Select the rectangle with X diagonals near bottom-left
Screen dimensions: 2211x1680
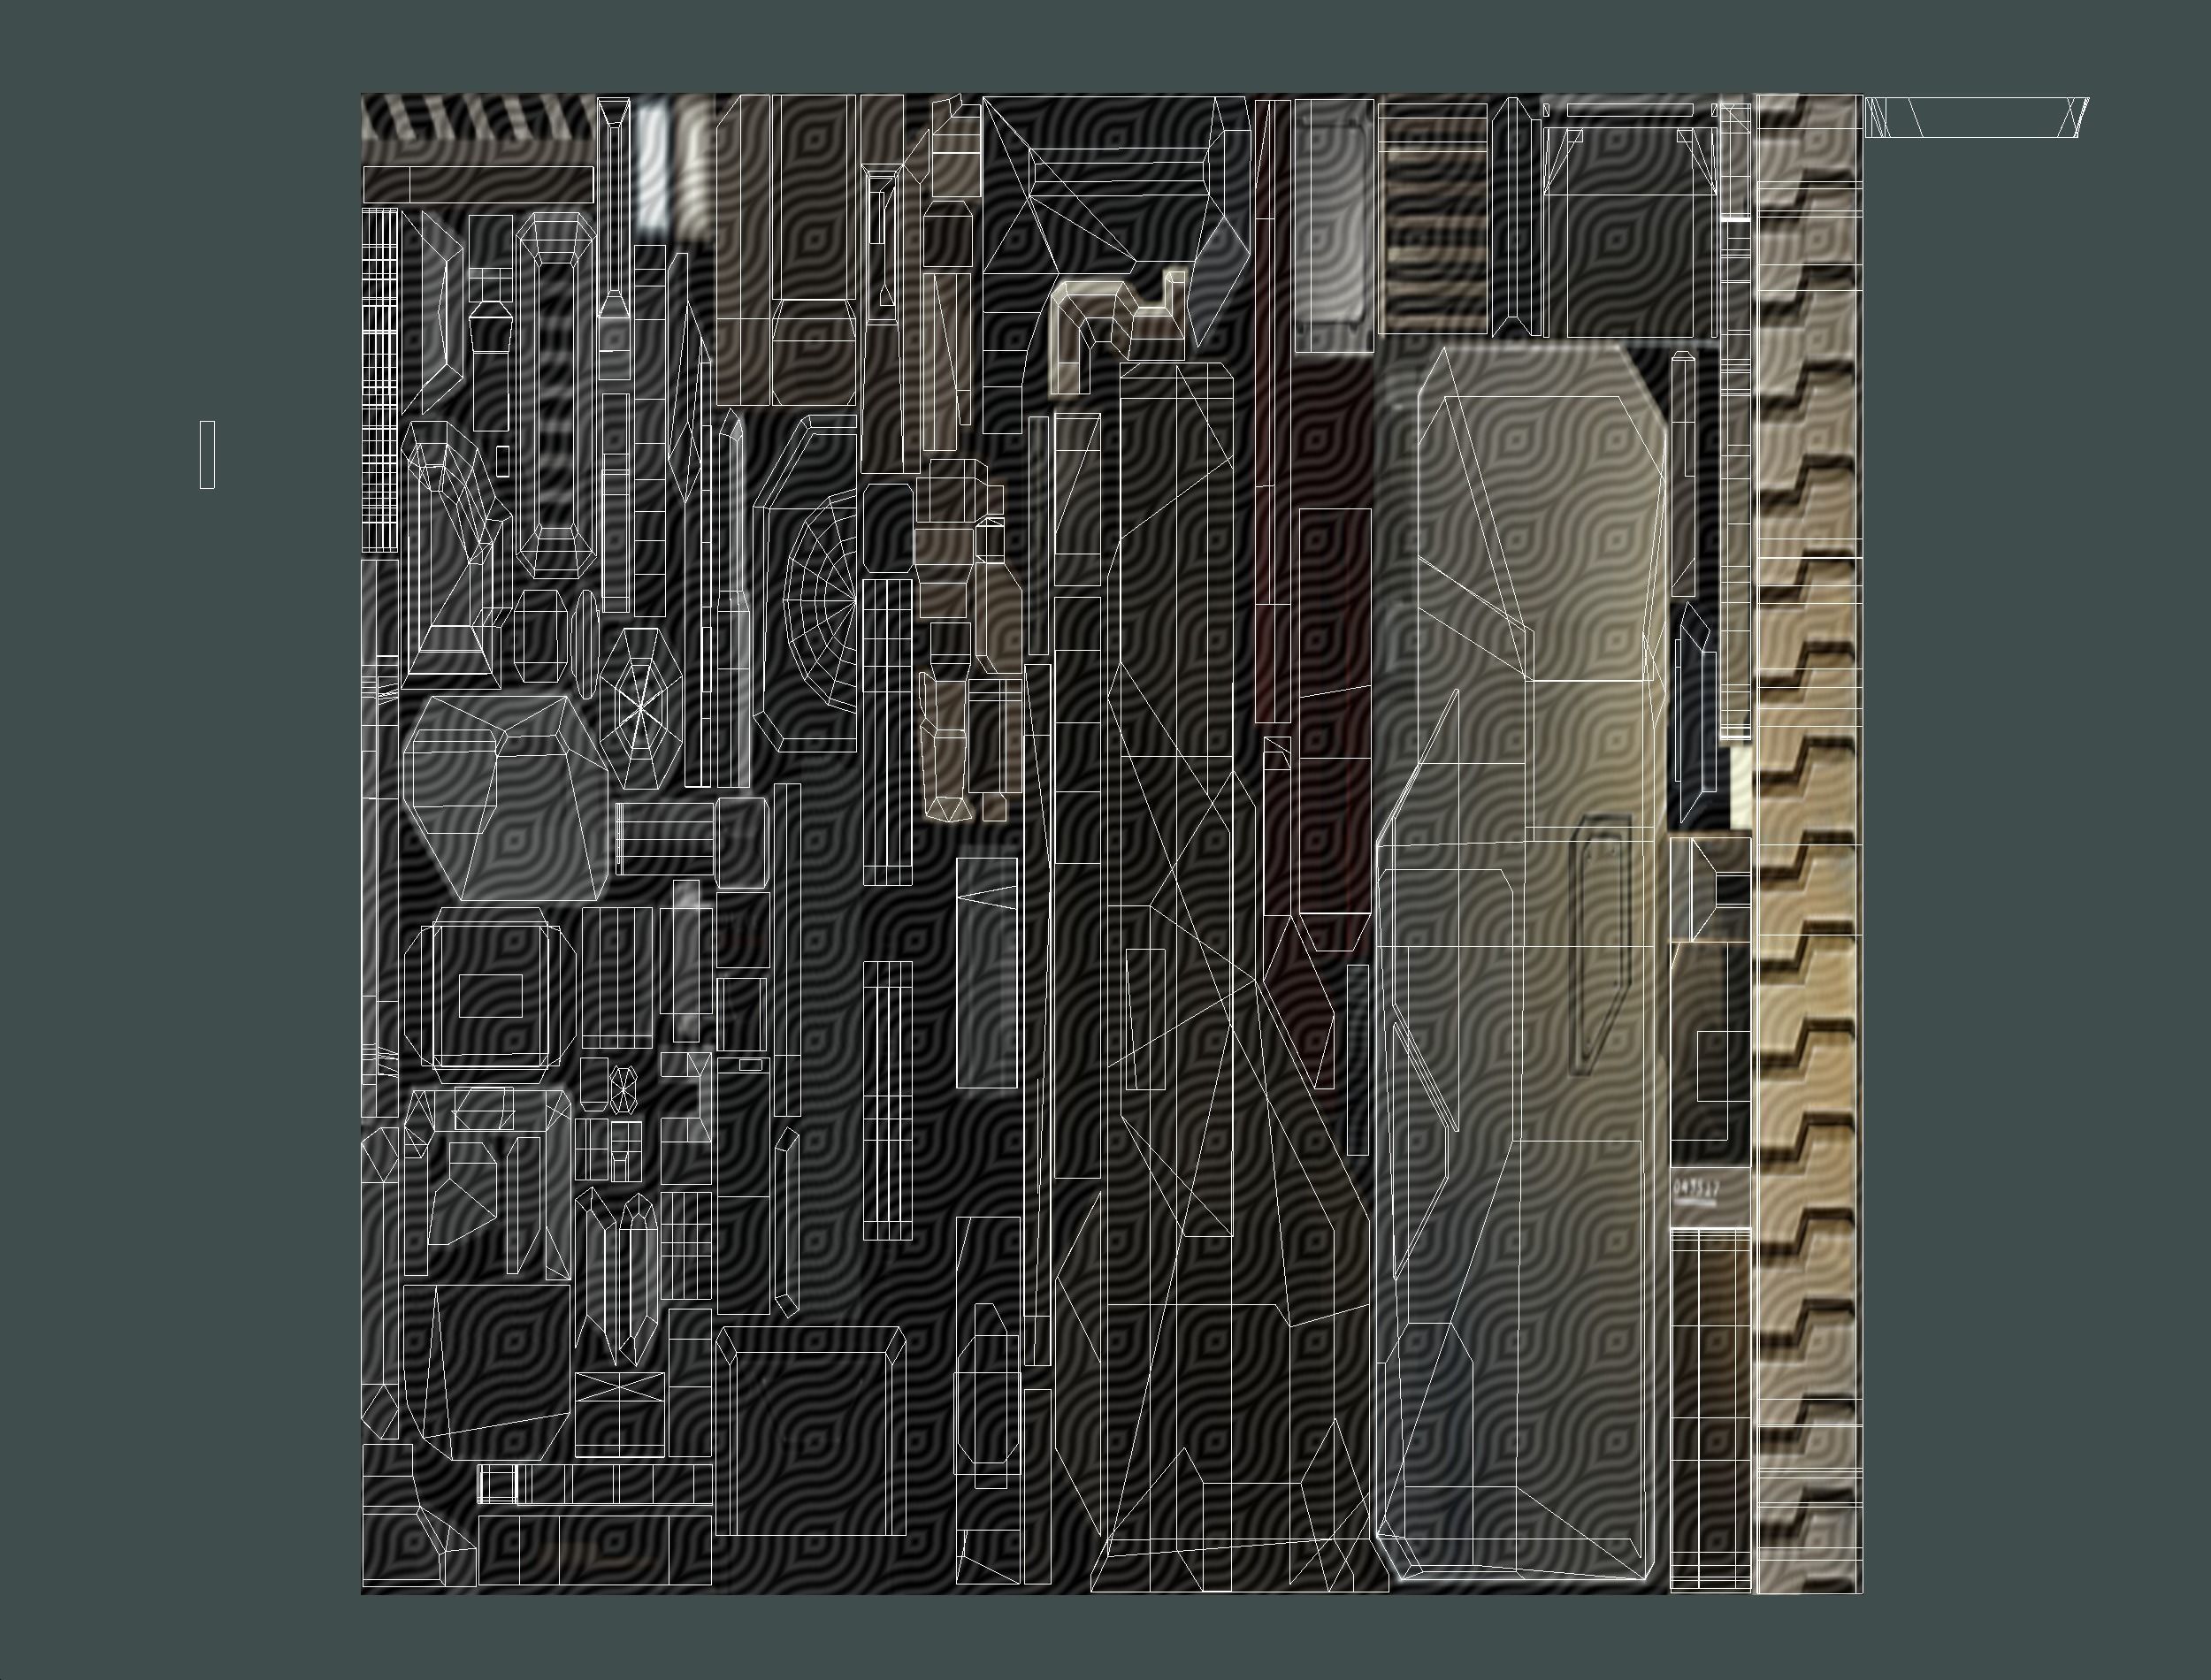point(619,1386)
